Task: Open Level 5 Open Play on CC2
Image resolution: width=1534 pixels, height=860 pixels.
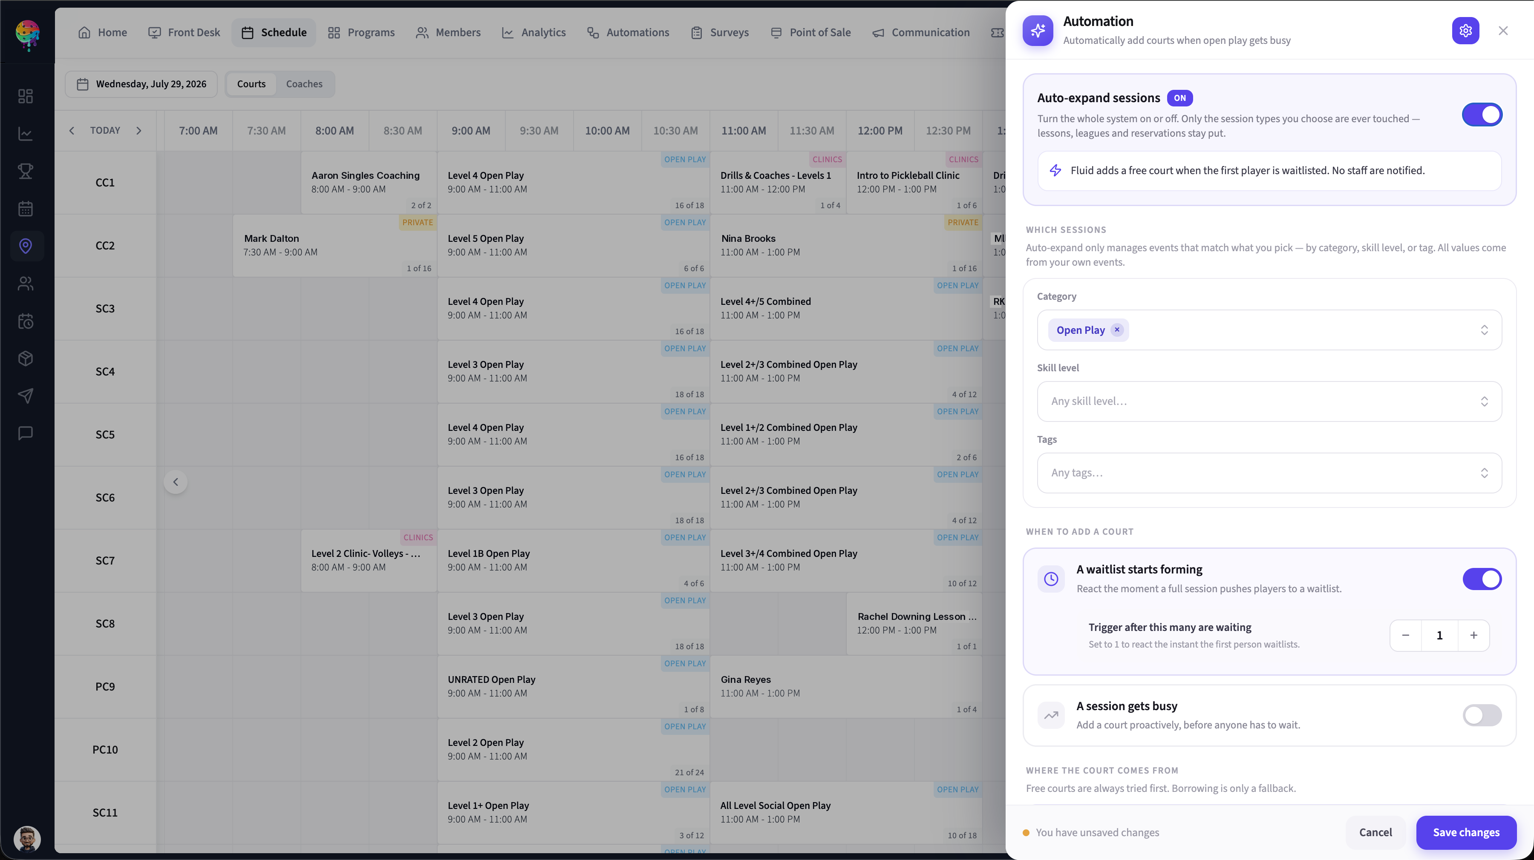Action: click(574, 245)
